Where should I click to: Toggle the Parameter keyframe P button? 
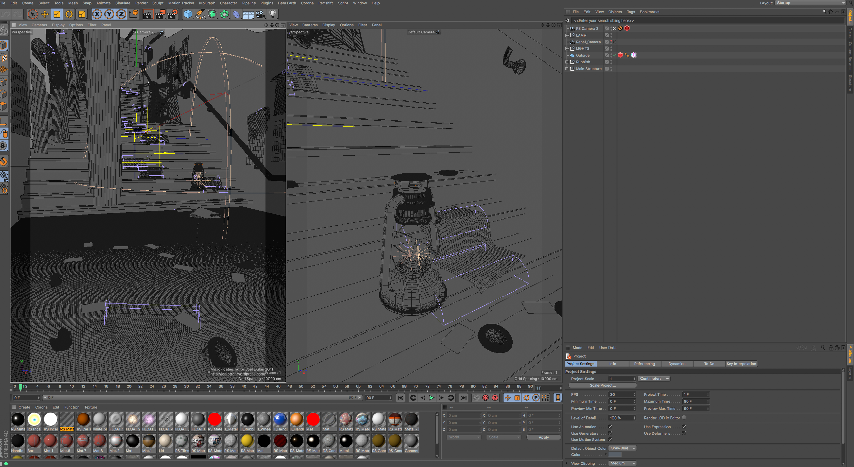click(536, 398)
